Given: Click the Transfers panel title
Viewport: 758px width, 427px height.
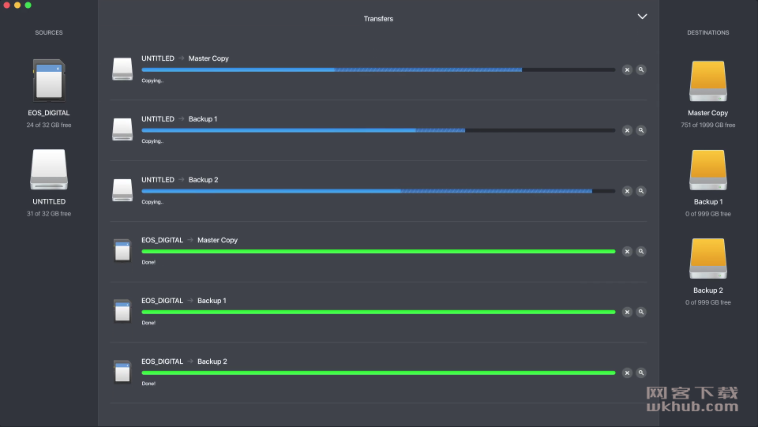Looking at the screenshot, I should 378,19.
